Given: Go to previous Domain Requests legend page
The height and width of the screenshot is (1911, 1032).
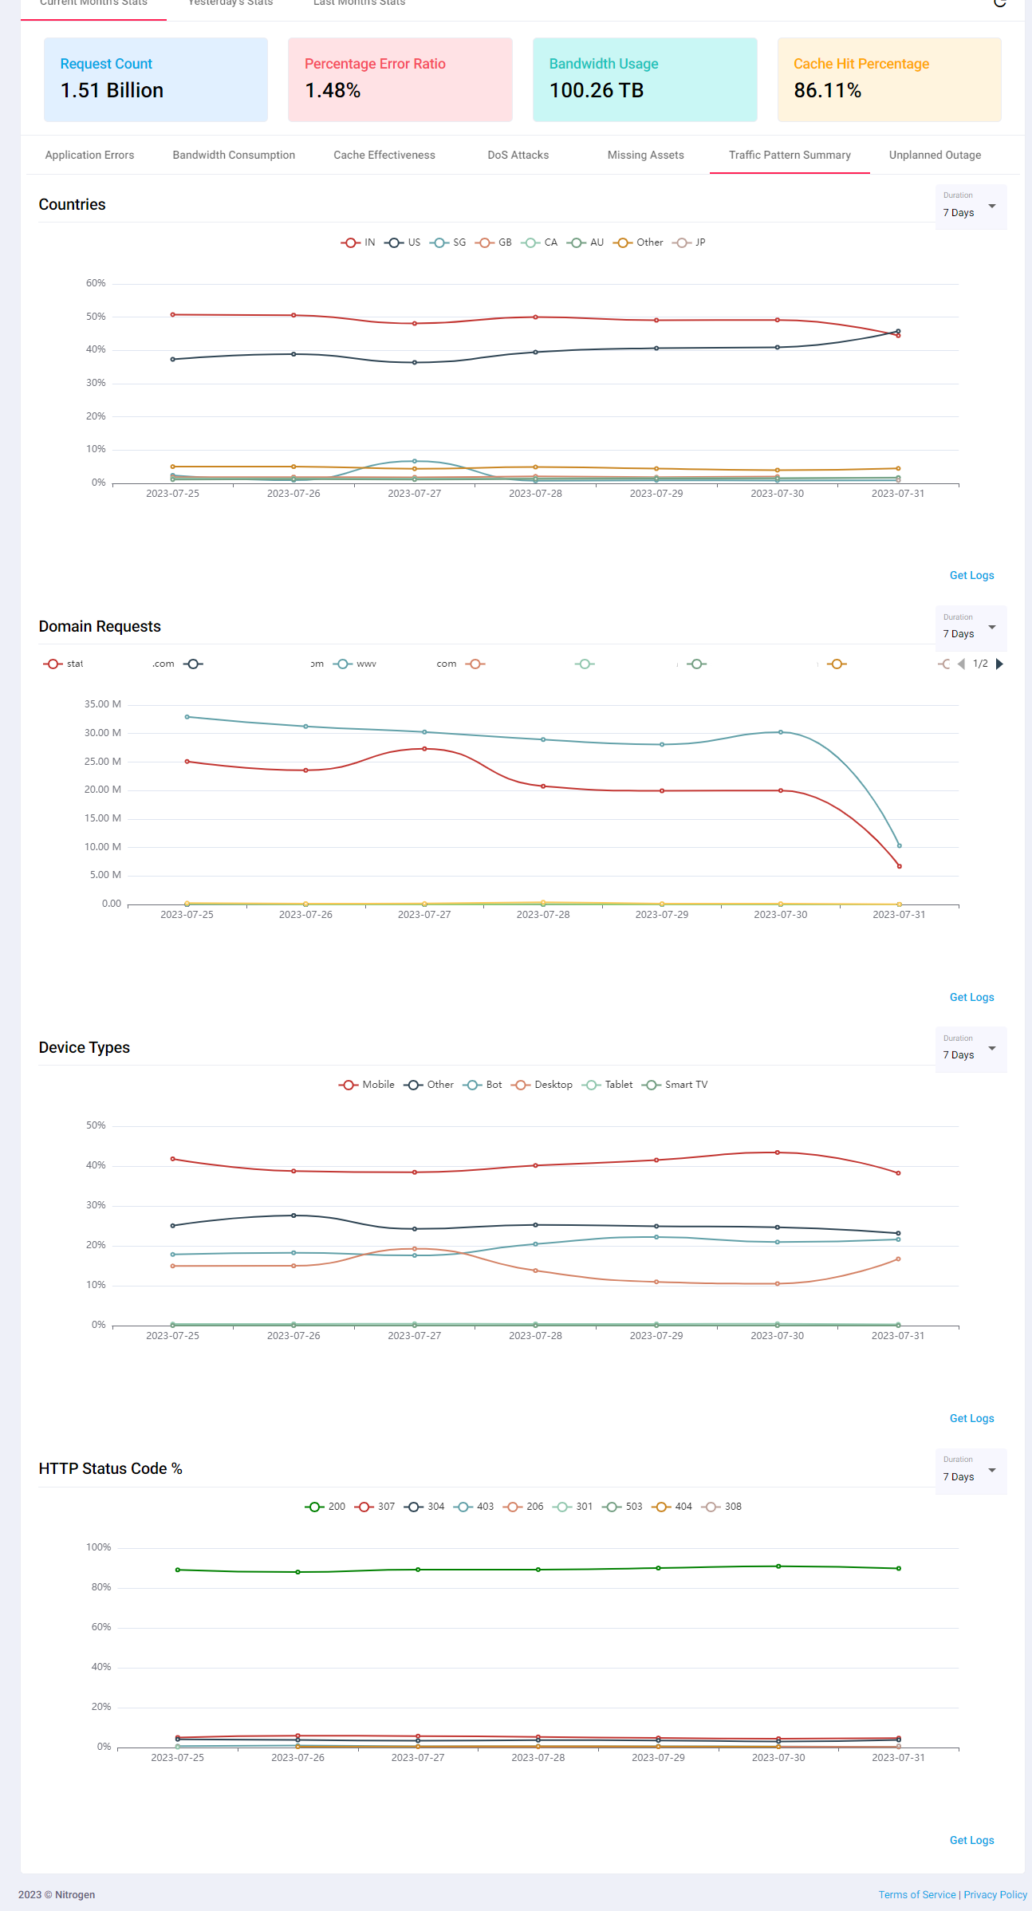Looking at the screenshot, I should click(x=961, y=664).
